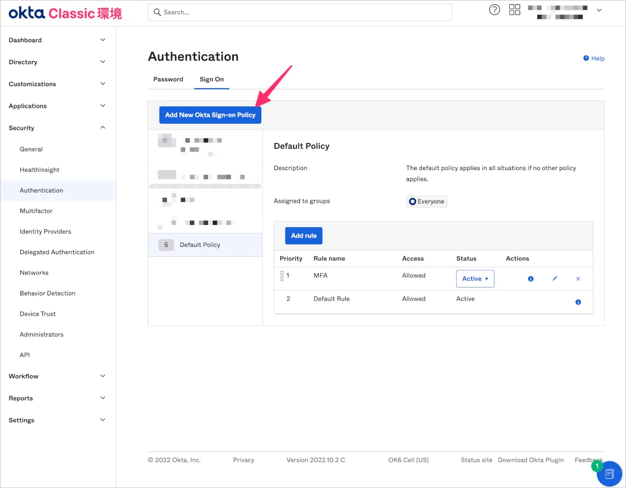The width and height of the screenshot is (626, 488).
Task: Expand the Dashboard sidebar section
Action: click(57, 40)
